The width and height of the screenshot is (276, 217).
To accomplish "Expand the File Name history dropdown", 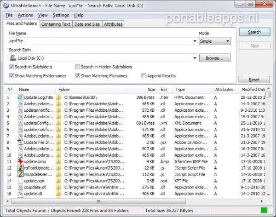I will click(195, 41).
